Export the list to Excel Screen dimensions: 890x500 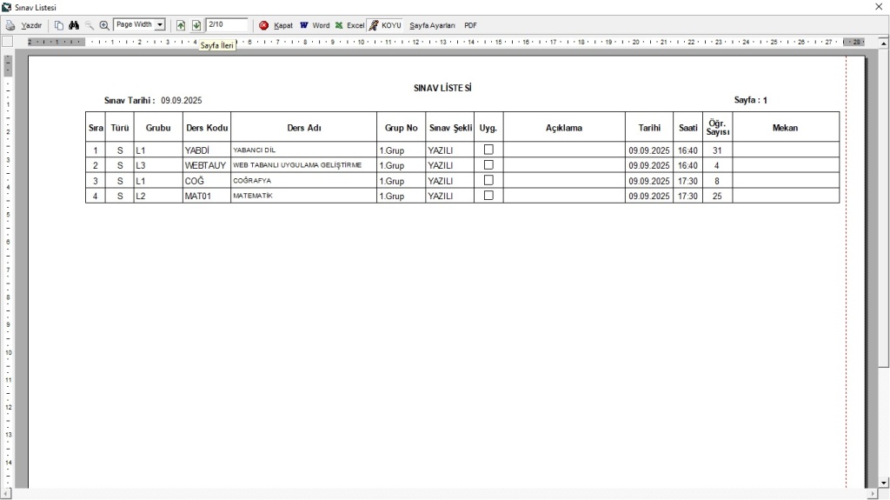point(349,25)
